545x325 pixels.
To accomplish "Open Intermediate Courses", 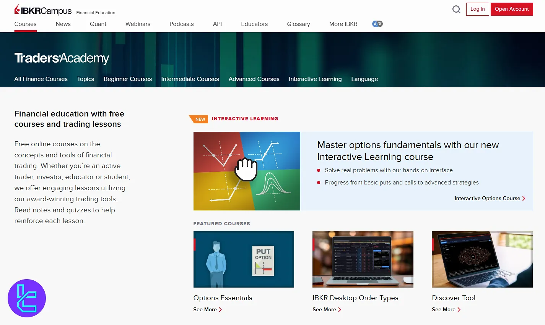I will tap(190, 79).
